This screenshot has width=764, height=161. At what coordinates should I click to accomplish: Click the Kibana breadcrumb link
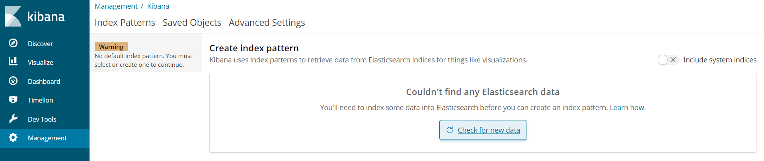click(158, 6)
